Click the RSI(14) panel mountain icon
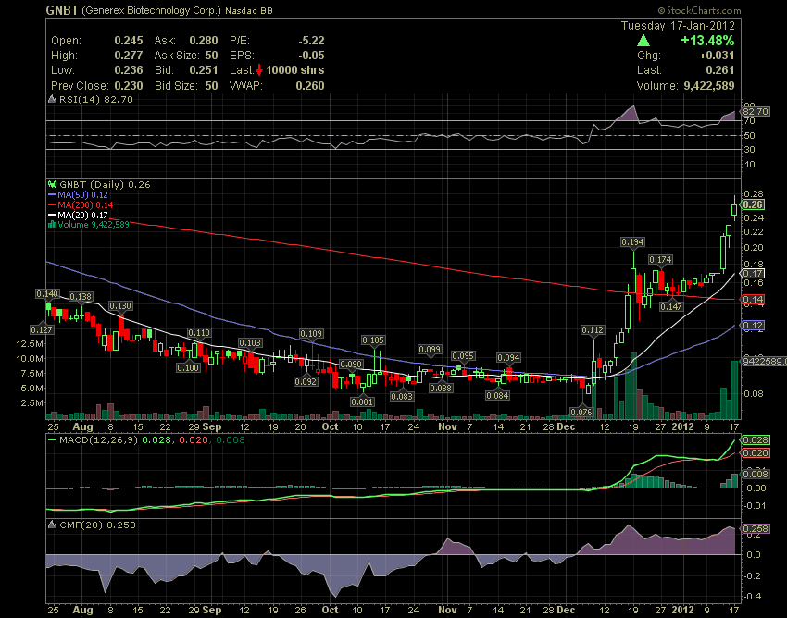The image size is (787, 618). point(52,99)
